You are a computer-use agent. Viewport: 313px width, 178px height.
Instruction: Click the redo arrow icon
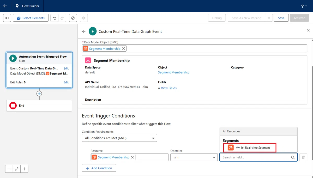(62, 18)
